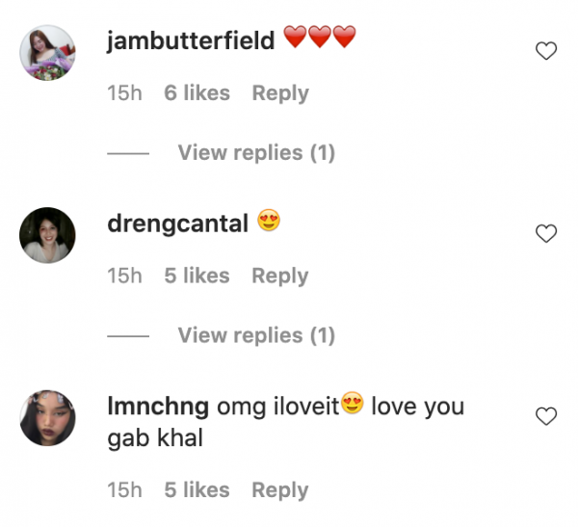Visit the drengcantal username link
Image resolution: width=578 pixels, height=527 pixels.
[x=178, y=223]
